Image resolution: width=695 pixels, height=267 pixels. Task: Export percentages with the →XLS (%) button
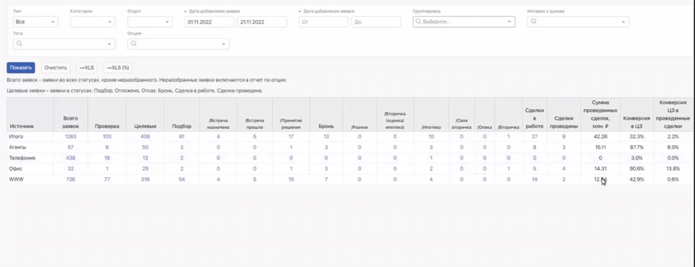pyautogui.click(x=117, y=68)
